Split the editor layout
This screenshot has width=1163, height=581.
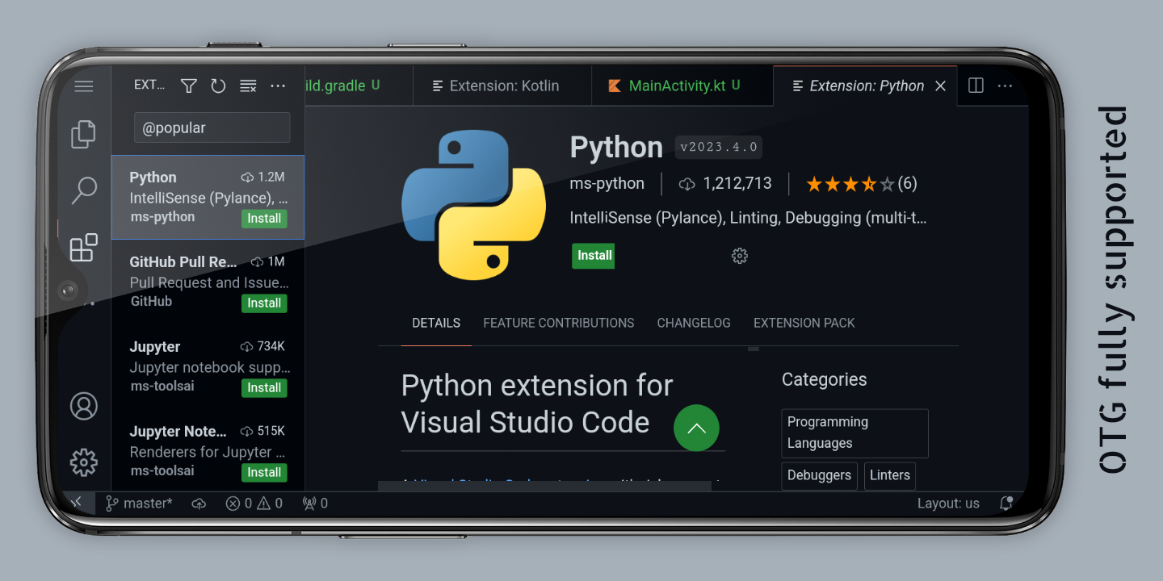click(976, 86)
